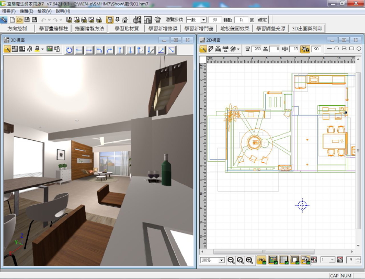The width and height of the screenshot is (365, 279).
Task: Click the 地板鏡面效果 button
Action: point(235,28)
